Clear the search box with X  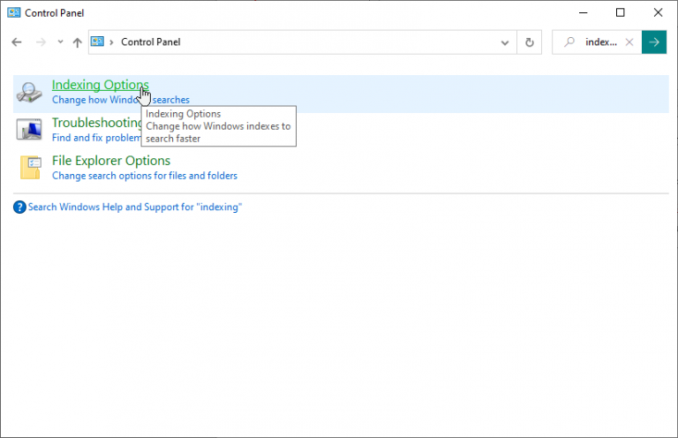629,42
